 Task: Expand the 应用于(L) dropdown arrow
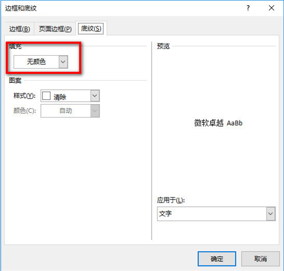[271, 214]
